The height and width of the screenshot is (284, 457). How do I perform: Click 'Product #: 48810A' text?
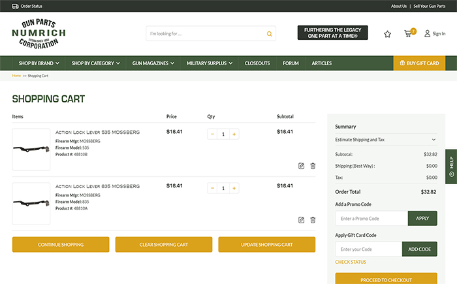coord(71,208)
